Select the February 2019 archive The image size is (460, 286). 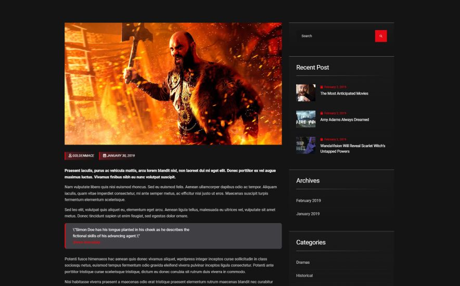309,200
